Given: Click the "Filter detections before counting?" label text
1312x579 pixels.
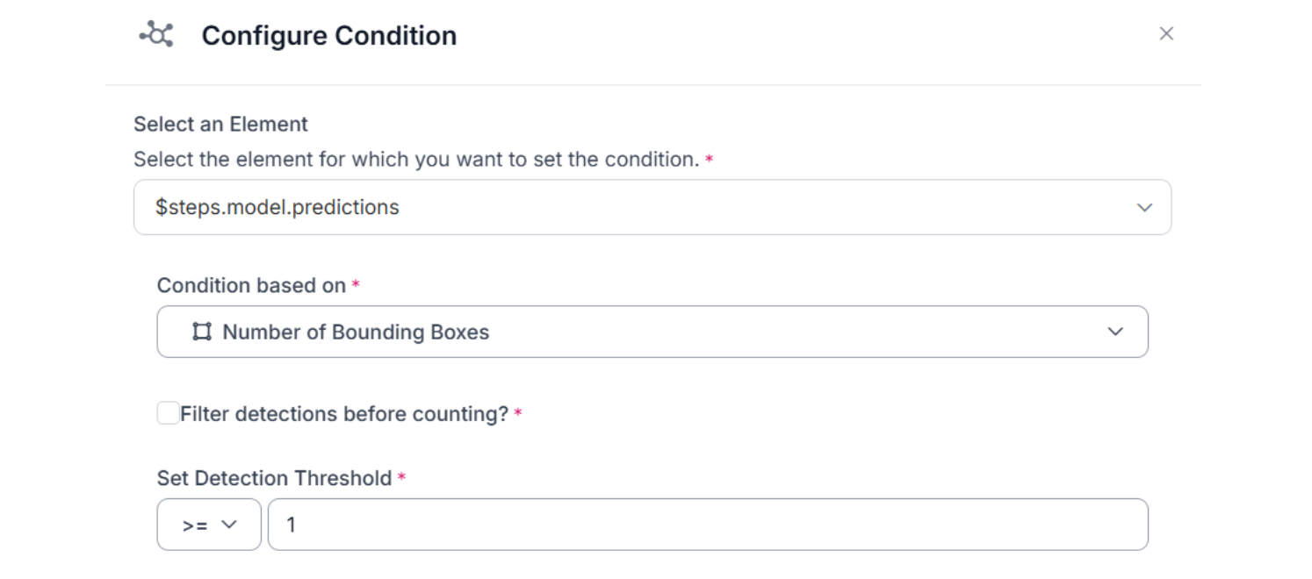Looking at the screenshot, I should tap(344, 414).
